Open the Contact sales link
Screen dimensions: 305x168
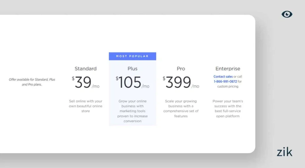point(223,77)
